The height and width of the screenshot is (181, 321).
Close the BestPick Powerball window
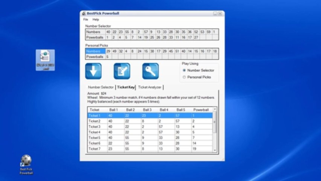coord(220,14)
